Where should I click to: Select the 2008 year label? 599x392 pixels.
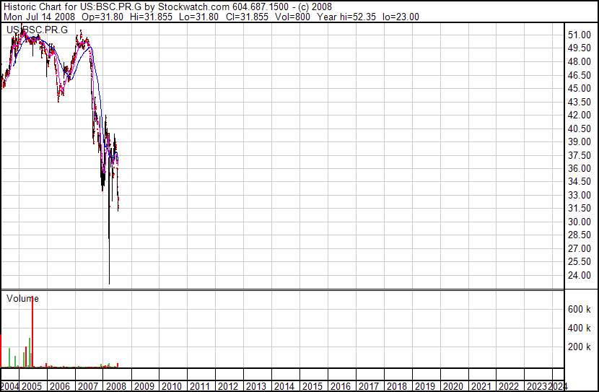coord(115,386)
